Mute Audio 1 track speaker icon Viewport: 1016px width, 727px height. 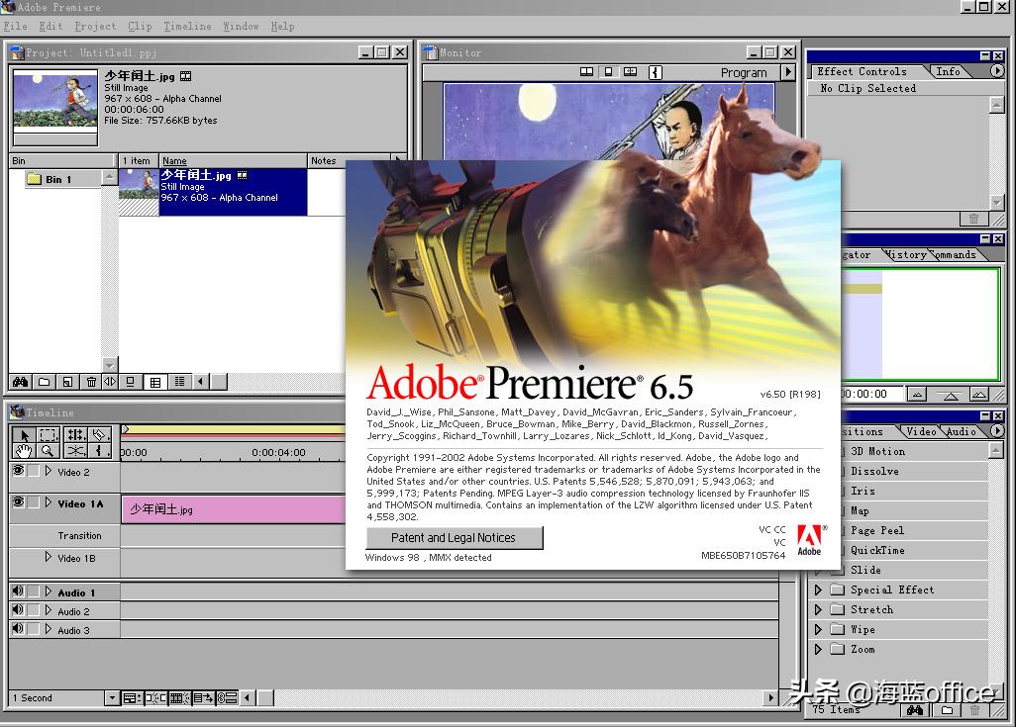click(x=18, y=591)
